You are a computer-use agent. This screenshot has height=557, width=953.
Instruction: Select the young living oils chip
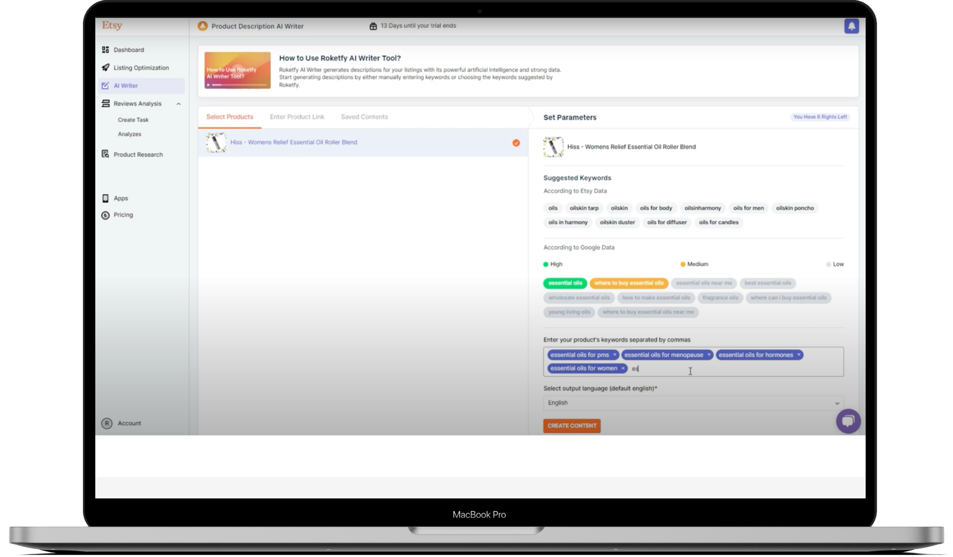click(x=569, y=312)
